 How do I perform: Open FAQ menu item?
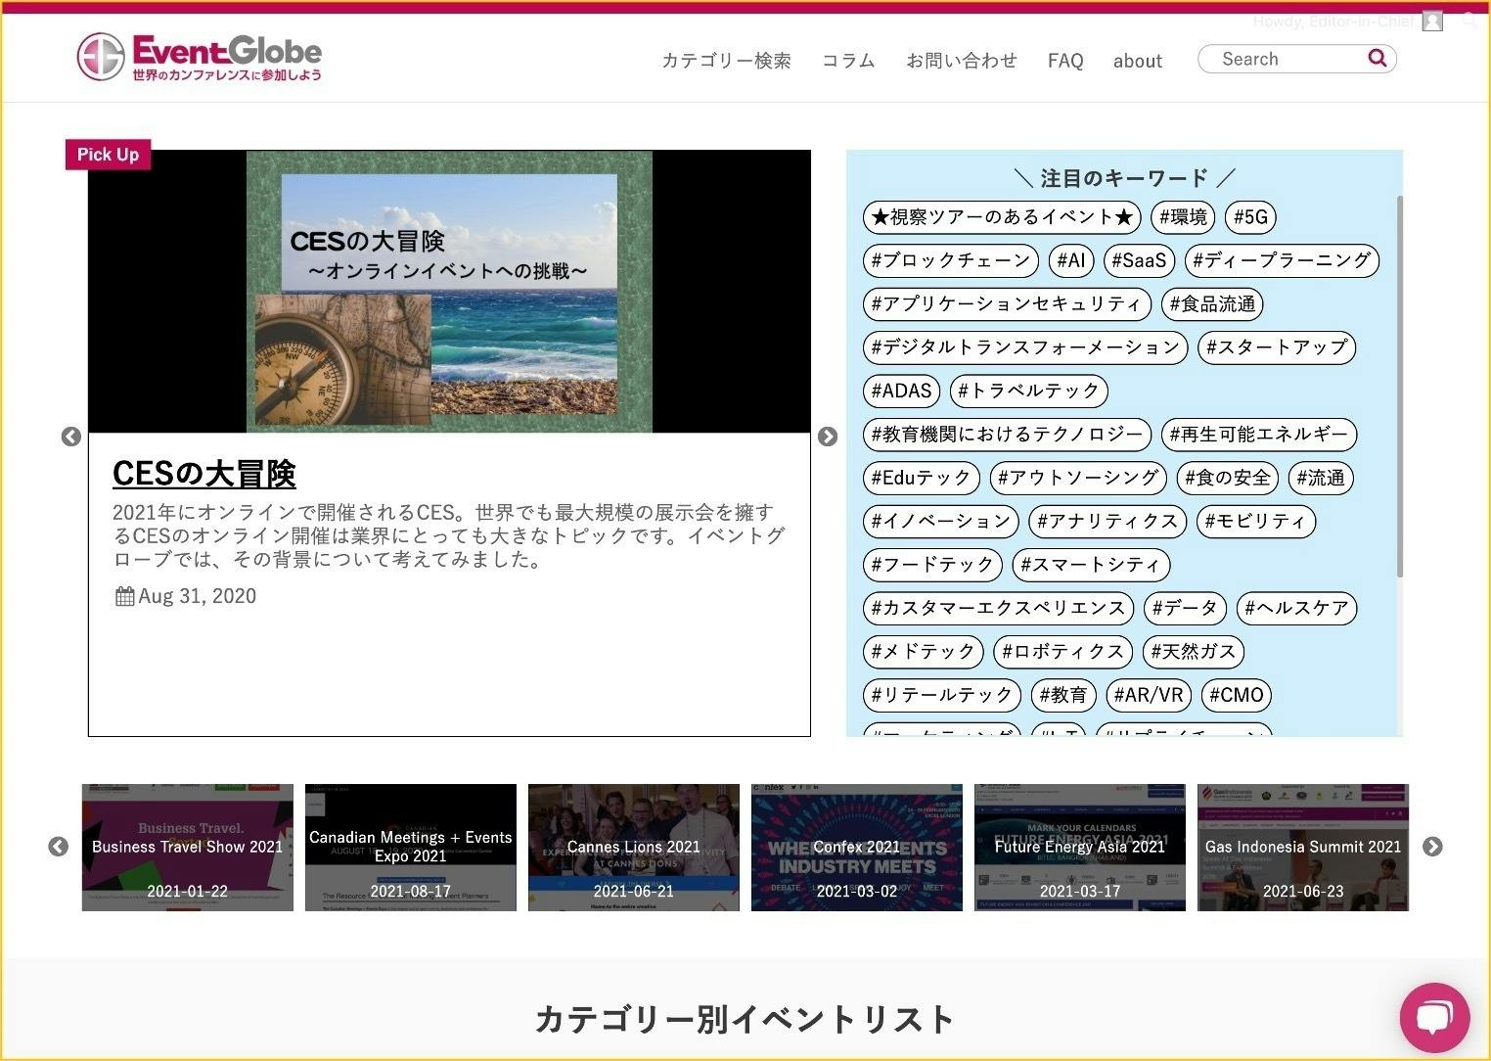pyautogui.click(x=1065, y=61)
